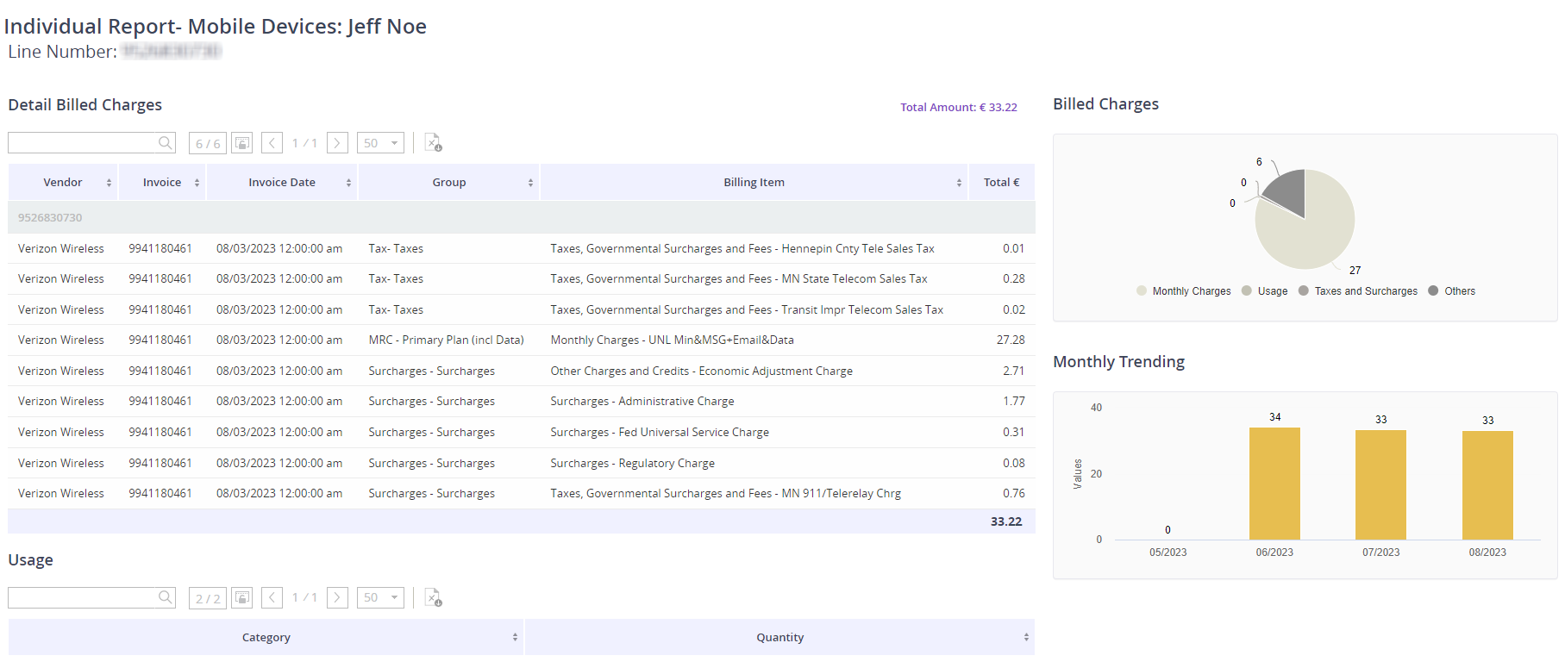Sort Usage table by Category arrows
The height and width of the screenshot is (668, 1565).
pos(515,638)
